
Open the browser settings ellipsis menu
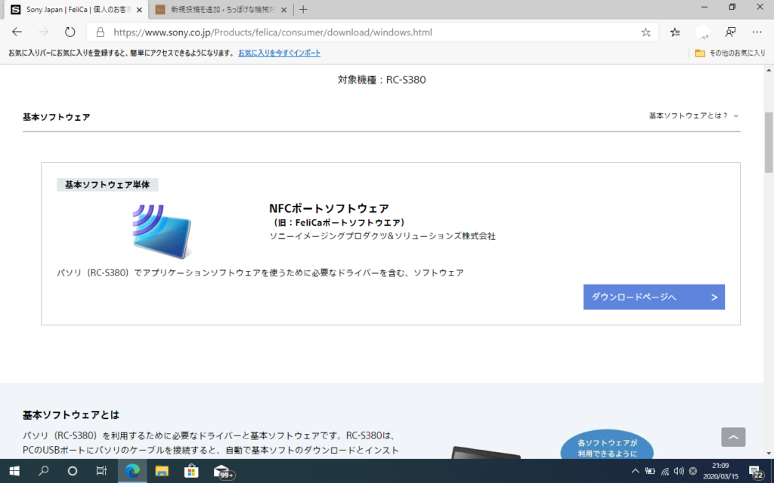[x=757, y=32]
